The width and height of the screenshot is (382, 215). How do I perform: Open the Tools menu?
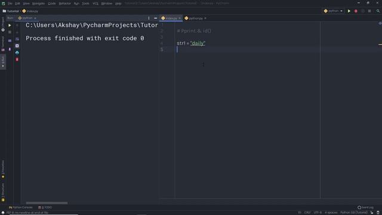pyautogui.click(x=85, y=4)
